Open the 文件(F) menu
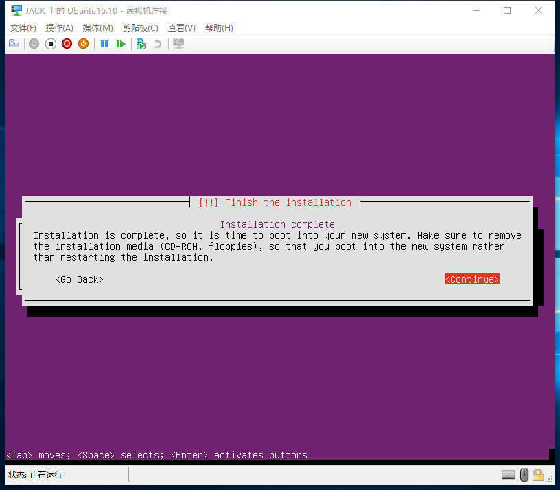This screenshot has width=560, height=490. click(x=23, y=28)
